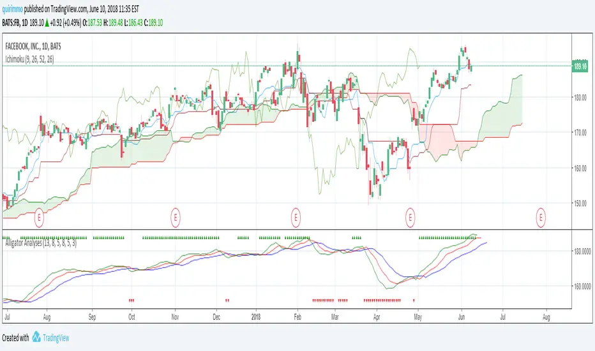Click the earnings E marker above Feb
Screen dimensions: 595x351
click(x=296, y=218)
